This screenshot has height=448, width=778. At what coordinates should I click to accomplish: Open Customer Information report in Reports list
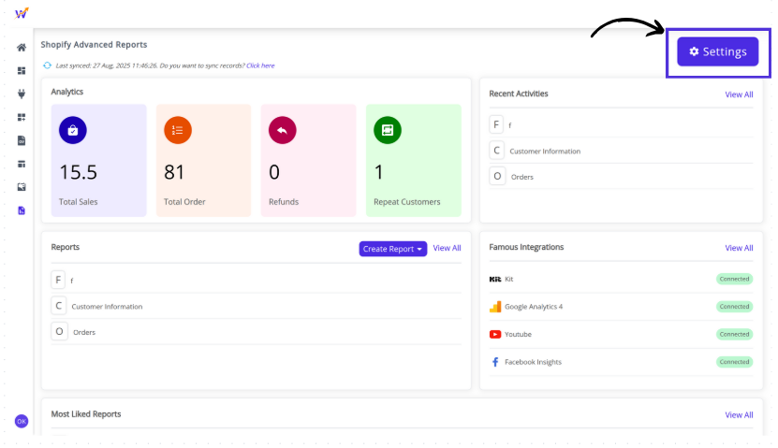(x=107, y=306)
